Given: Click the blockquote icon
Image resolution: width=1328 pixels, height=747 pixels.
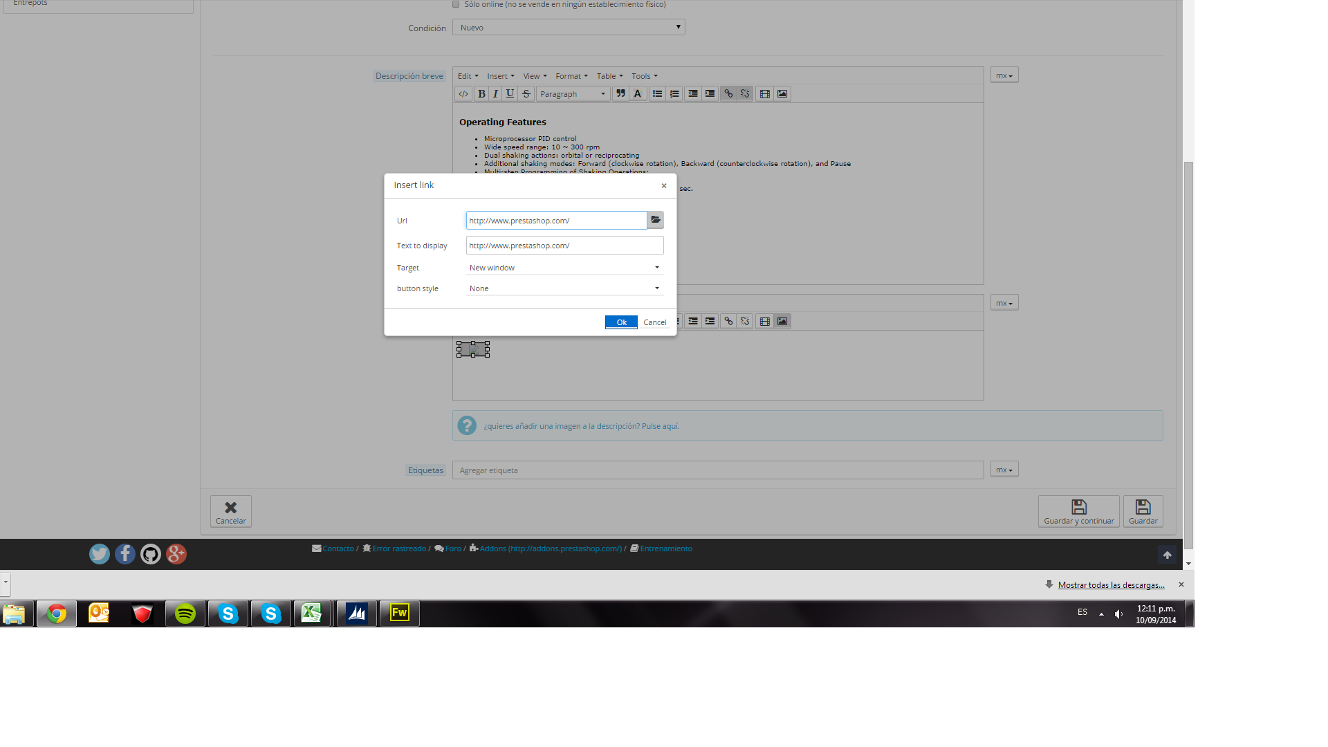Looking at the screenshot, I should 620,94.
